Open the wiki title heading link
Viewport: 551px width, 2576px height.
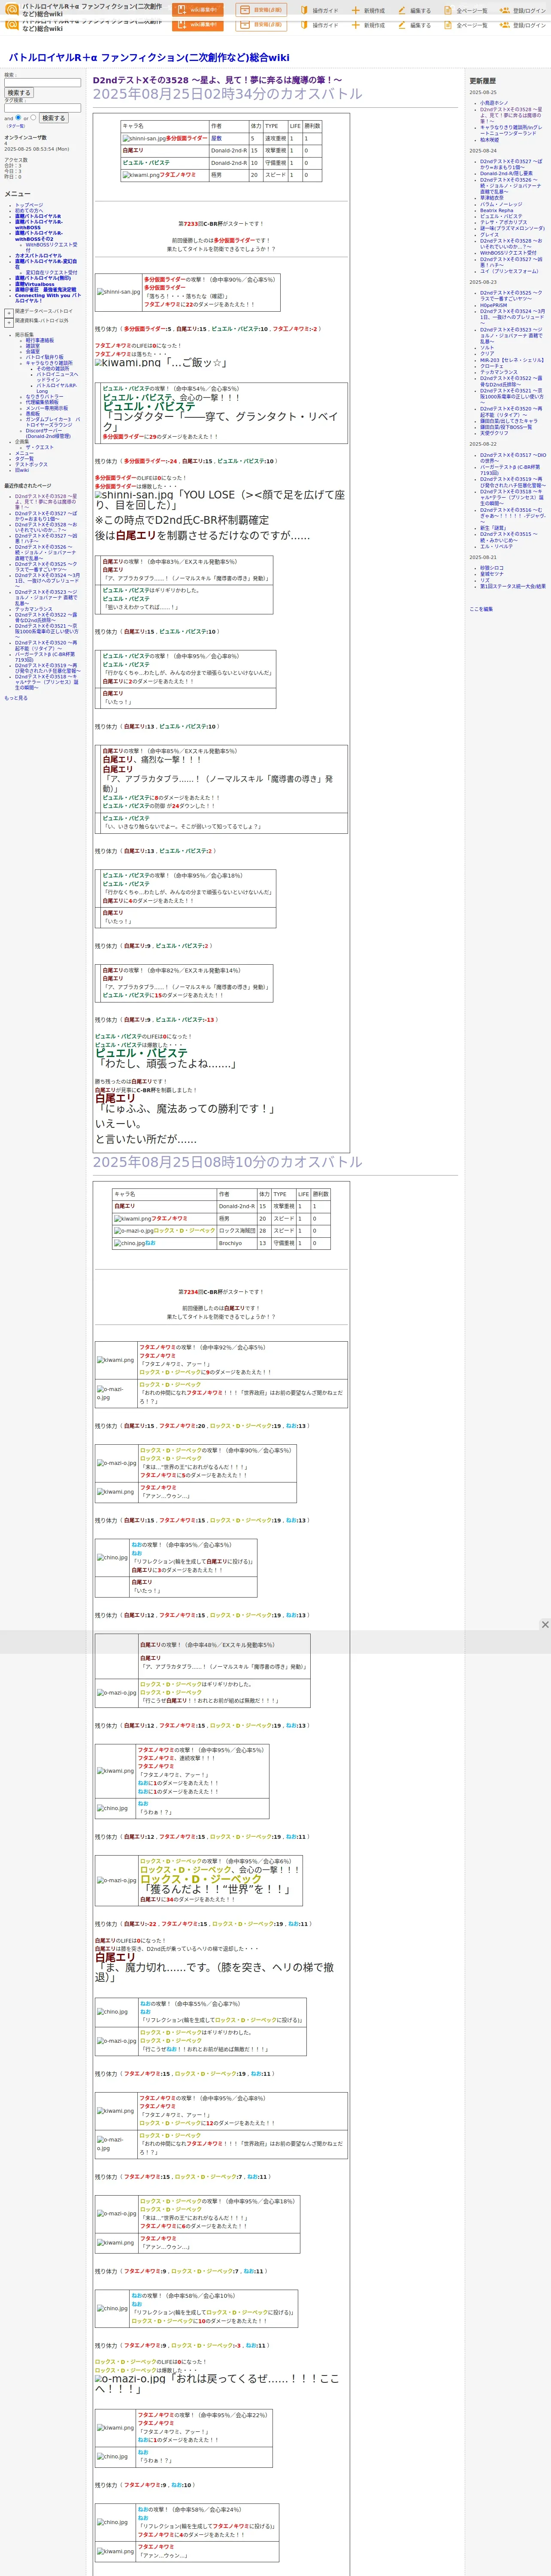(x=149, y=58)
